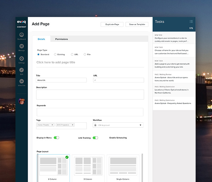
Task: Click the 175 task count
Action: pos(191,28)
